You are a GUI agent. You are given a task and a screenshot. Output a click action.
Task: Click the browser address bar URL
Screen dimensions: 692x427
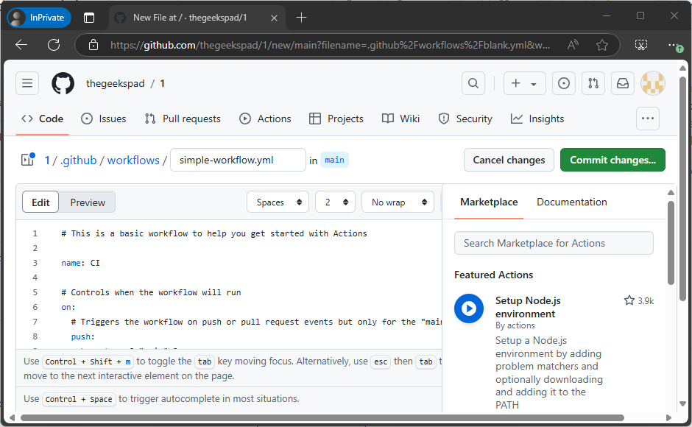point(330,45)
